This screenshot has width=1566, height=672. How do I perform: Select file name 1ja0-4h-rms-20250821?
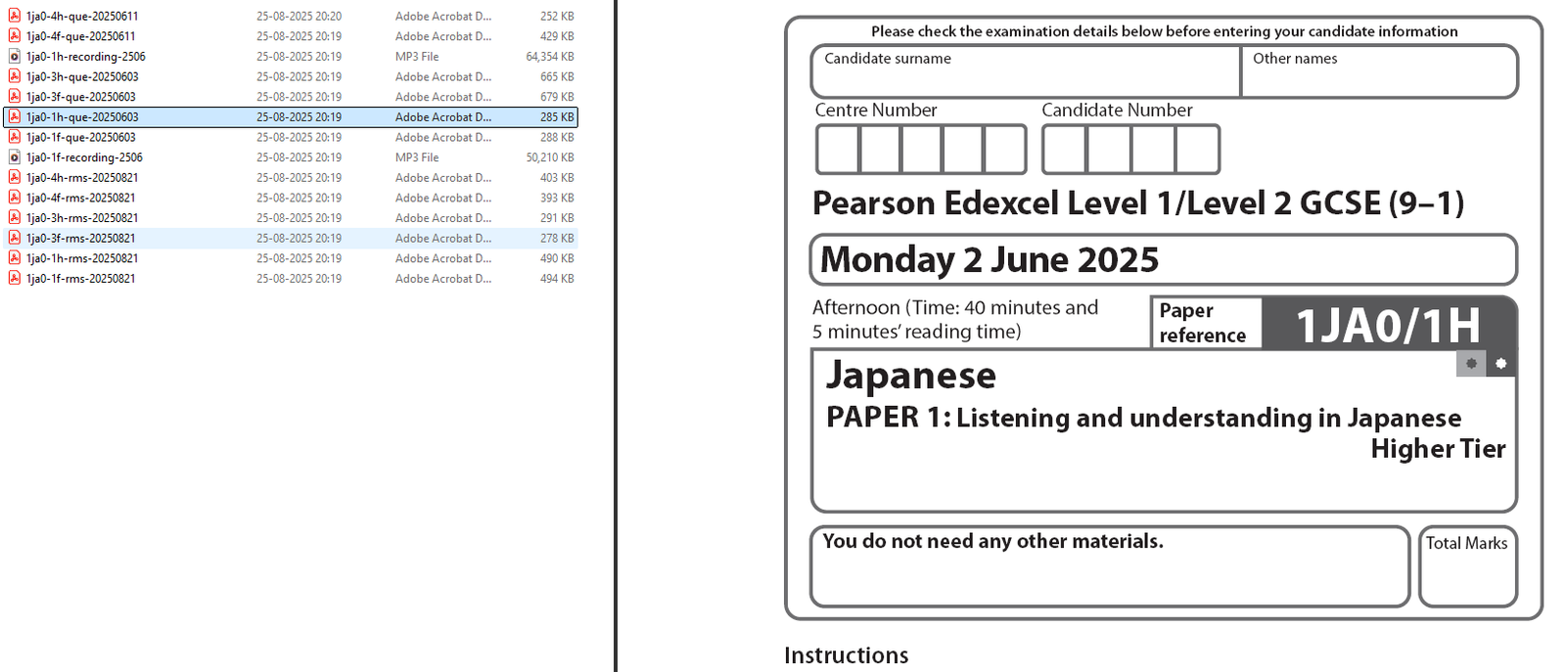pos(82,178)
